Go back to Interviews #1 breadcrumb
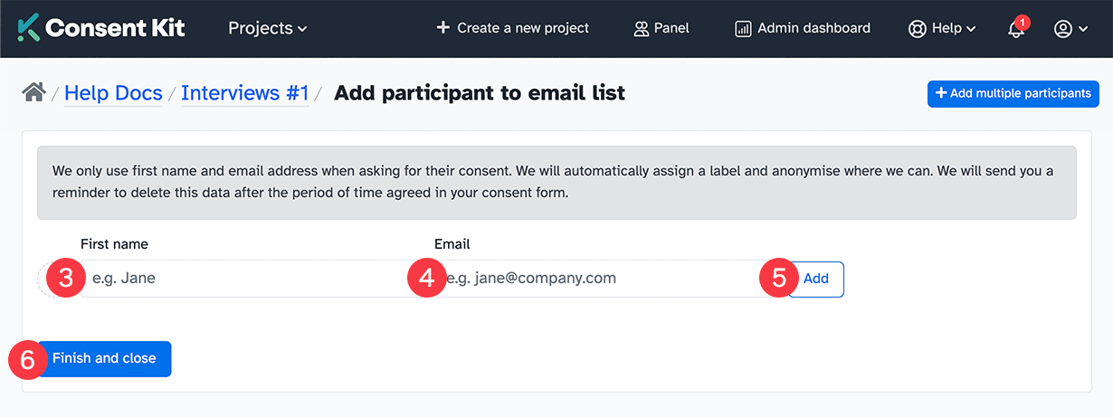 tap(244, 92)
